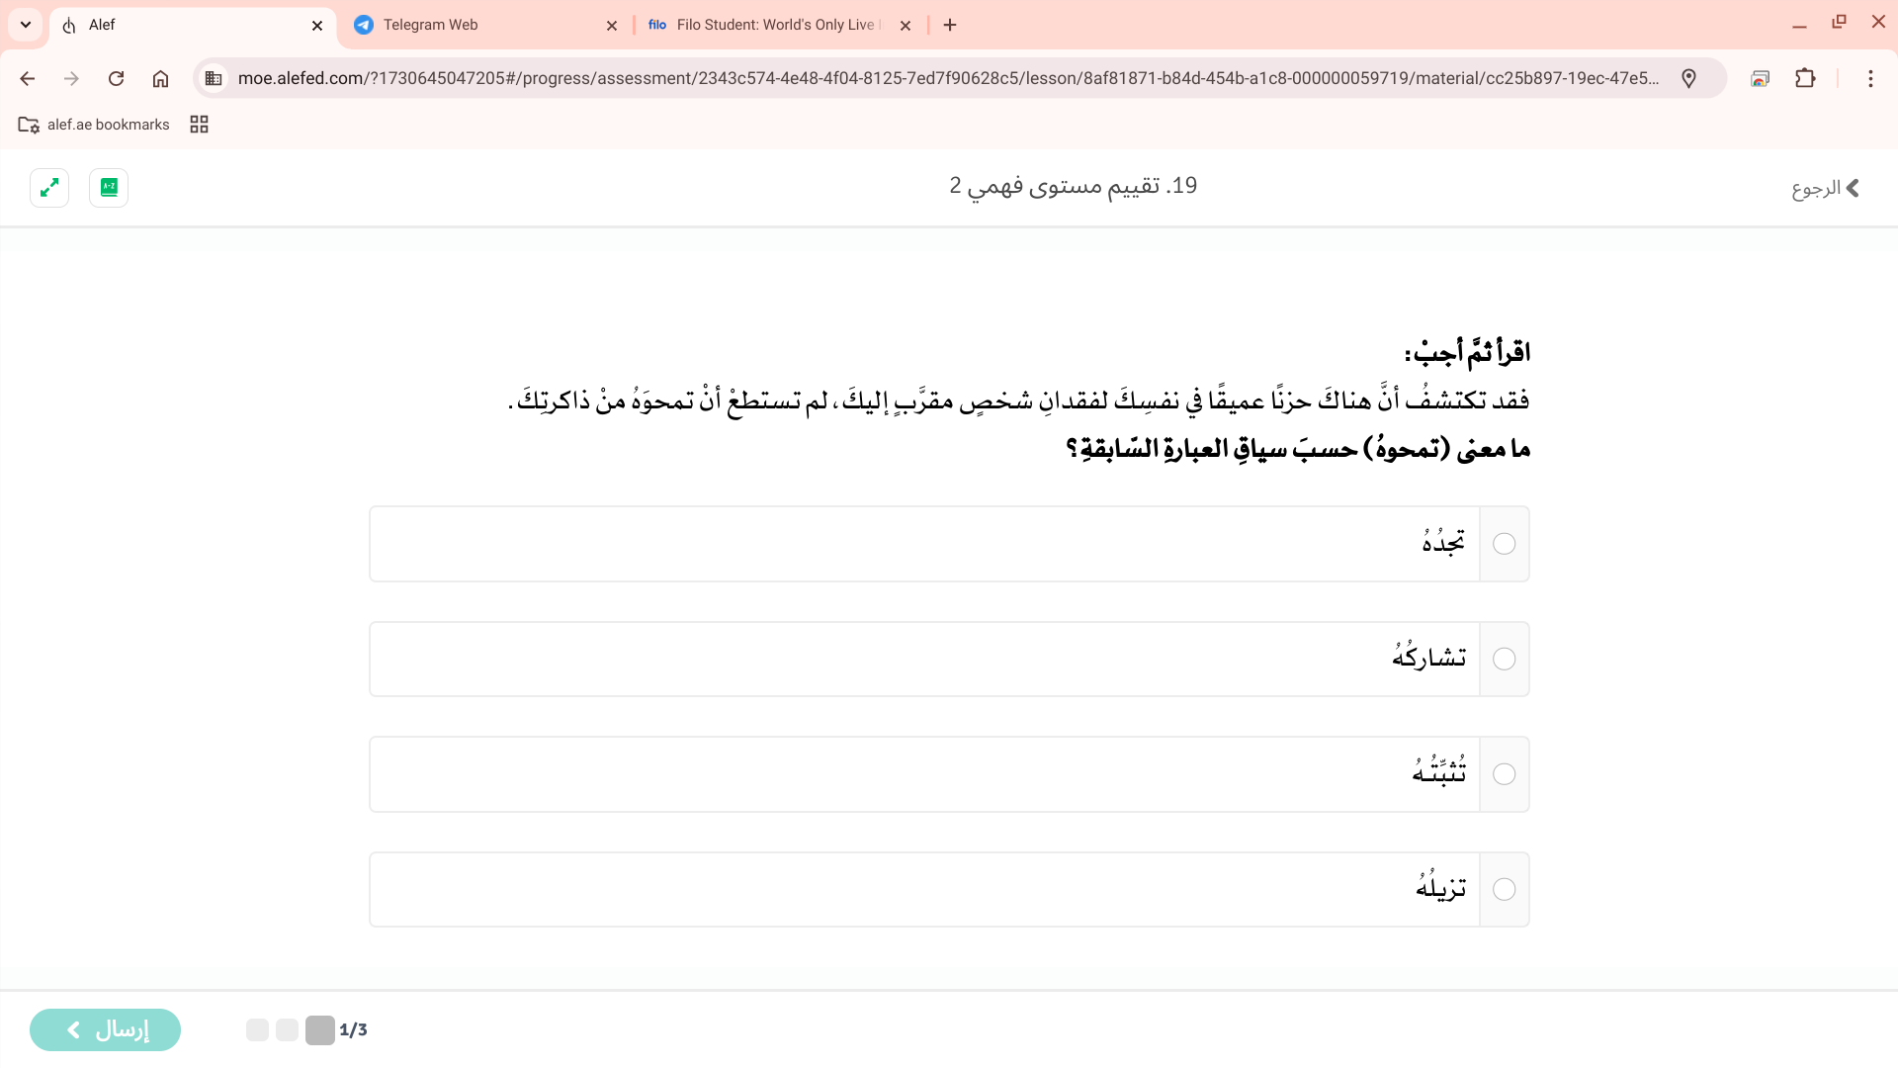Open the Chrome three-dot menu
The image size is (1898, 1068).
[1870, 78]
